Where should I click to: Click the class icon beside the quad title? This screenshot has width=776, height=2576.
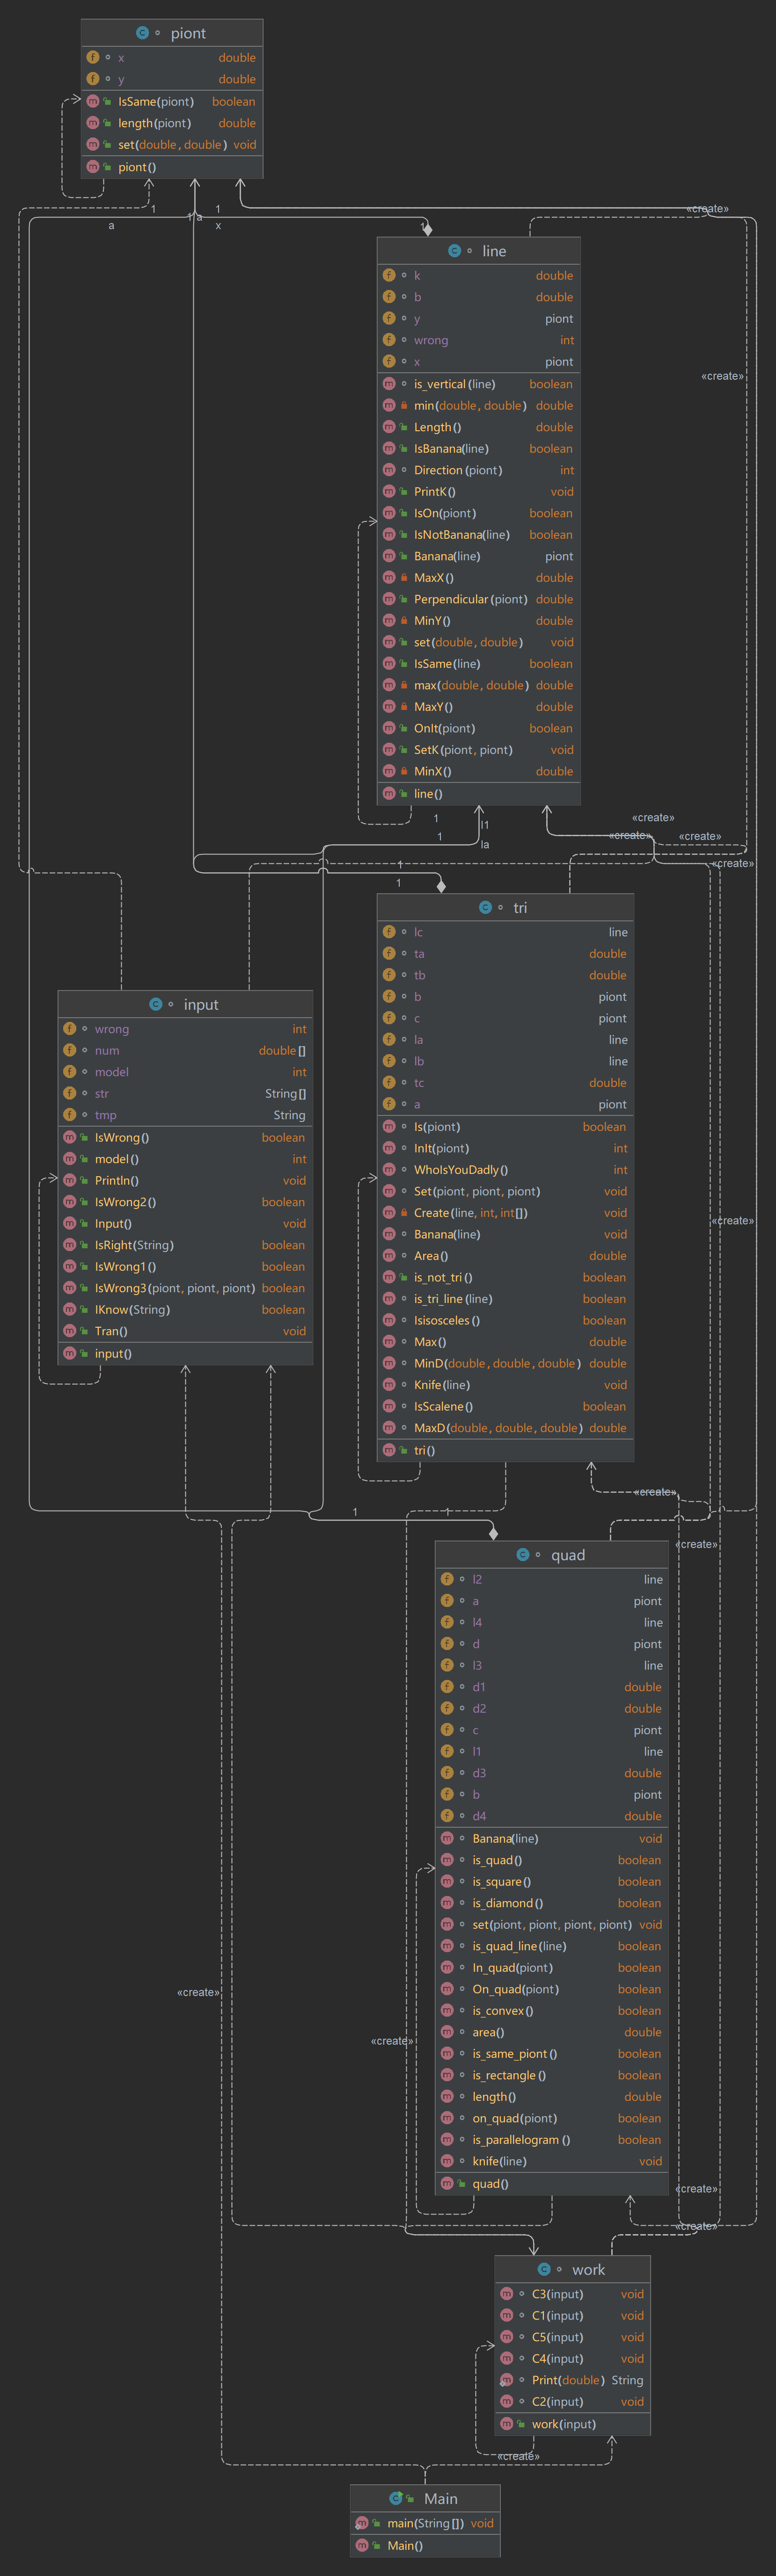pyautogui.click(x=523, y=1554)
